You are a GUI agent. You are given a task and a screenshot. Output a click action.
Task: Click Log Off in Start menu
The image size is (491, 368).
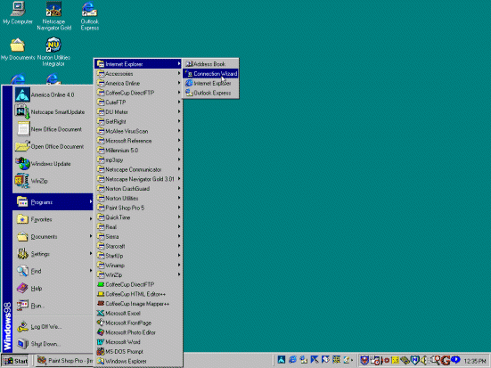(x=53, y=327)
